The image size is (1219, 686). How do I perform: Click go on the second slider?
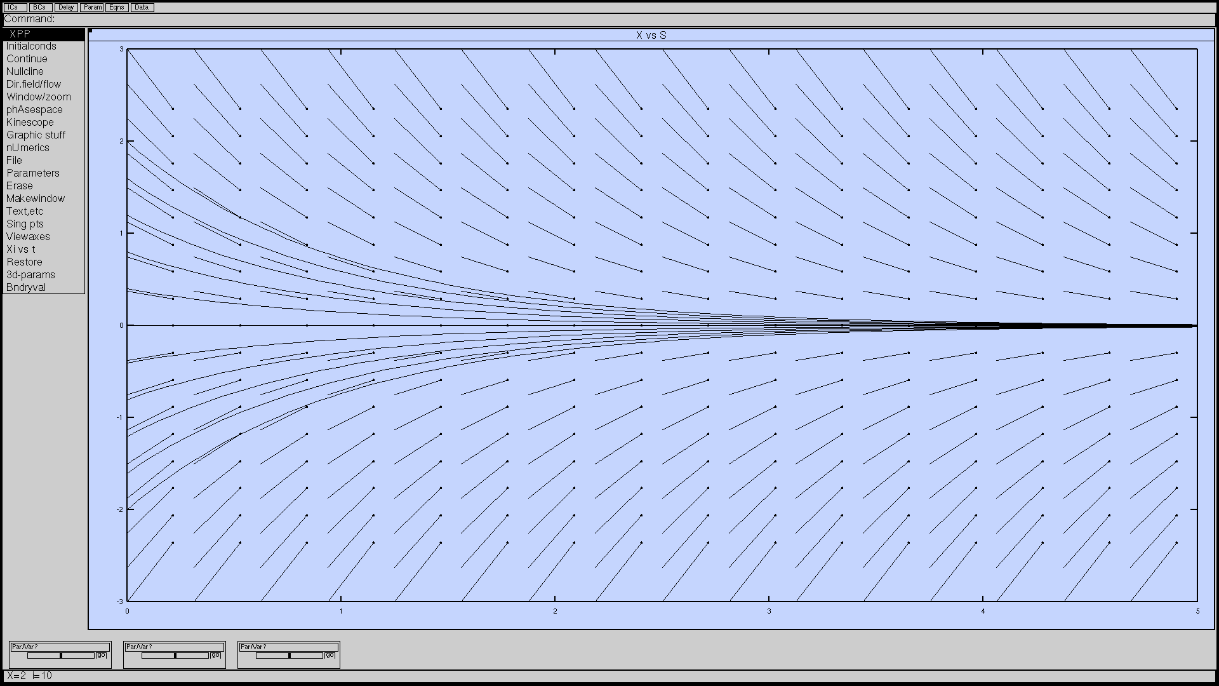[x=216, y=655]
